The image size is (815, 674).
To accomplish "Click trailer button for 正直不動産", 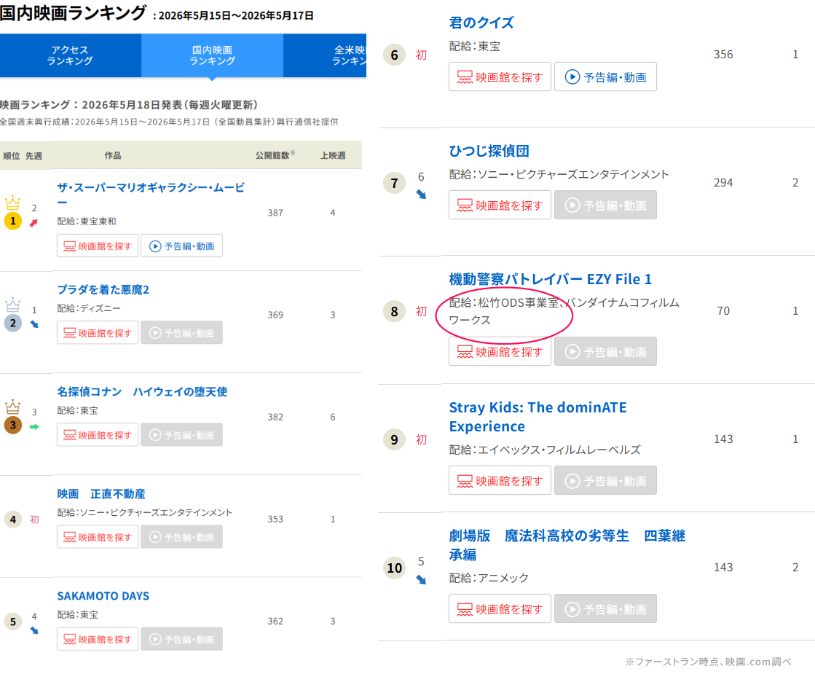I will [182, 537].
